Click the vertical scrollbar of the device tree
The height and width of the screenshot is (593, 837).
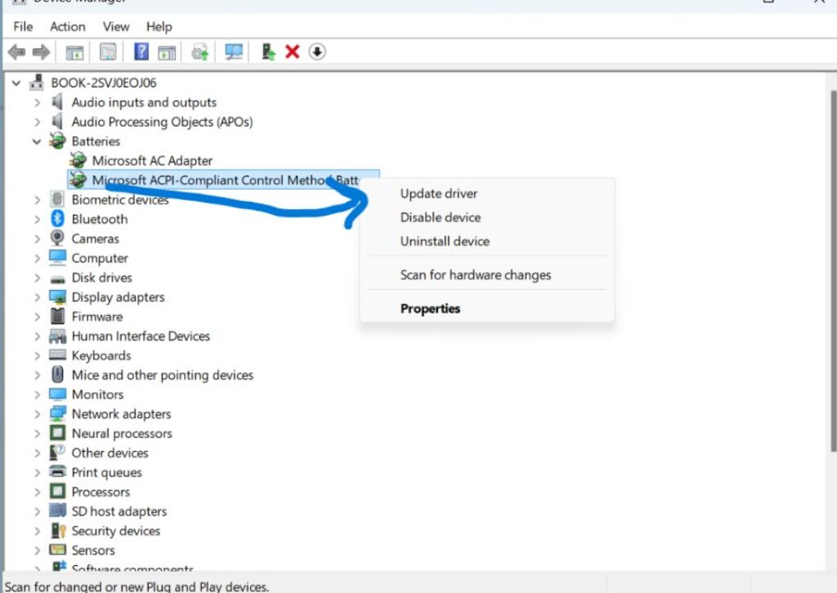click(833, 272)
